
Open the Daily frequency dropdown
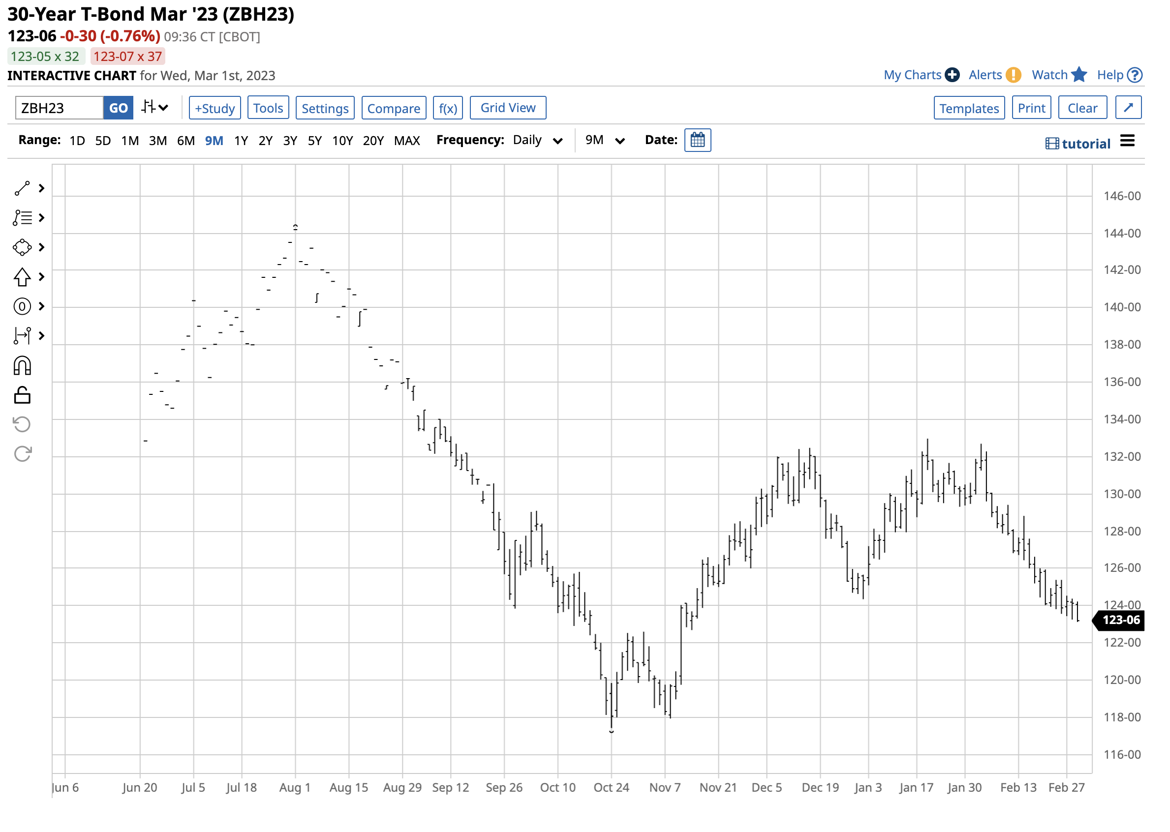(x=538, y=141)
